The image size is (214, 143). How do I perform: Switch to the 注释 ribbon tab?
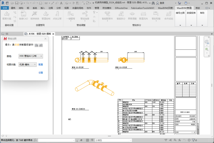[51, 8]
